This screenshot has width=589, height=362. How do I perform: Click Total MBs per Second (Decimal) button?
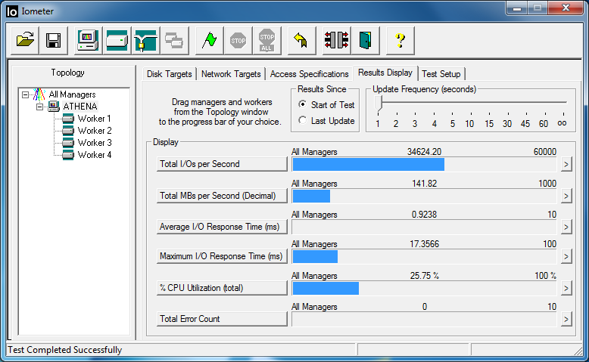point(222,196)
